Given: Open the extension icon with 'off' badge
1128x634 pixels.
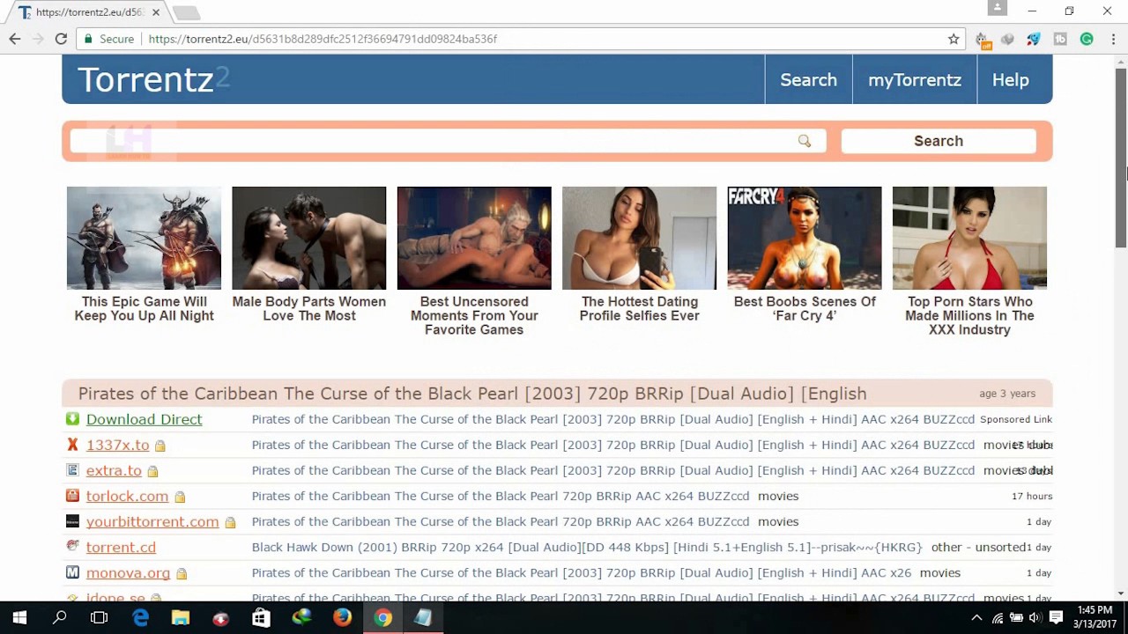Looking at the screenshot, I should coord(982,40).
